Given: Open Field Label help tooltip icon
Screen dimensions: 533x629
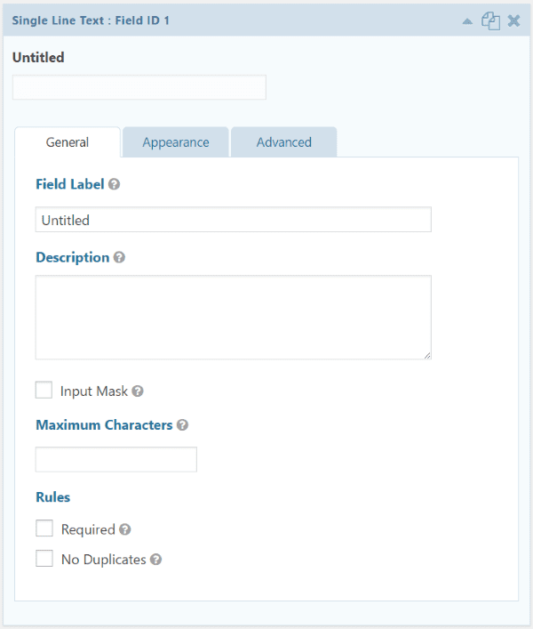Looking at the screenshot, I should (x=114, y=185).
